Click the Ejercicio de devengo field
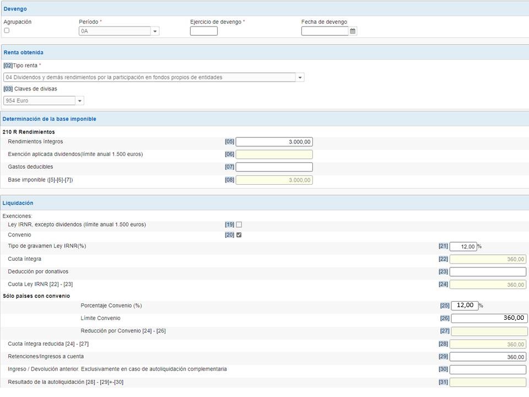This screenshot has width=529, height=397. (204, 31)
